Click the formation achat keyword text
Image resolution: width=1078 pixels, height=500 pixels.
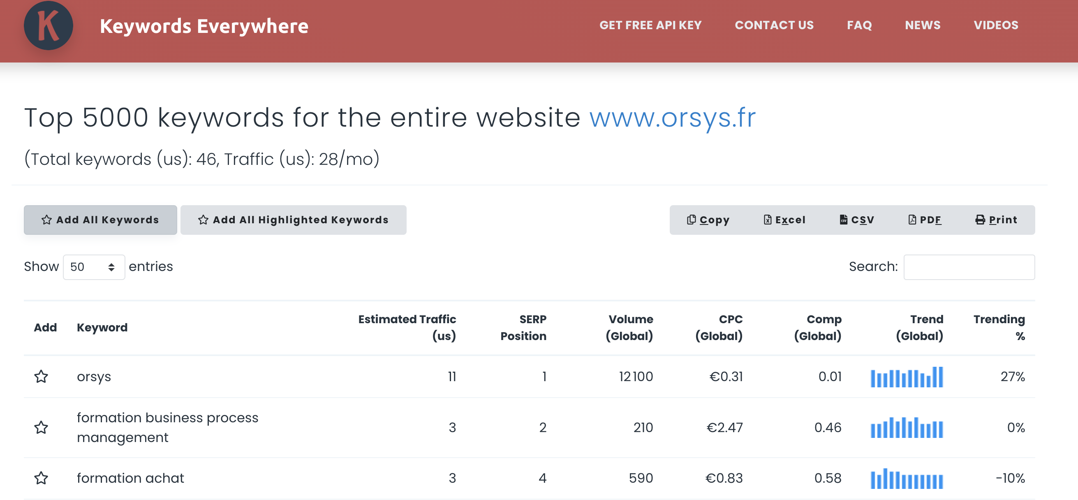pyautogui.click(x=130, y=478)
